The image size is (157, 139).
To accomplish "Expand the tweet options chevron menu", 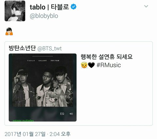I will [x=146, y=6].
